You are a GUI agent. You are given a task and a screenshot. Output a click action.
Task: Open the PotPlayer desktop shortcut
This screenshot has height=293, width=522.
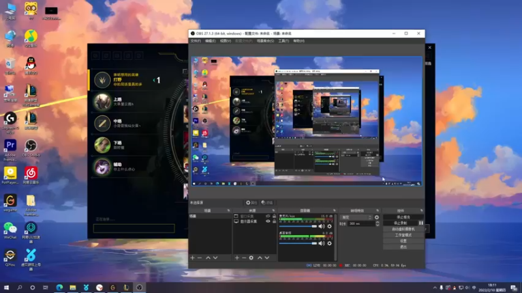point(10,175)
